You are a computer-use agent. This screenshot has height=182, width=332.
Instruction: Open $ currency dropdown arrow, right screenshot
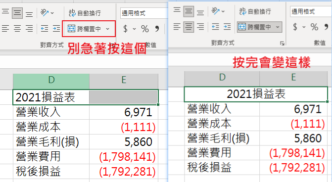[304, 27]
